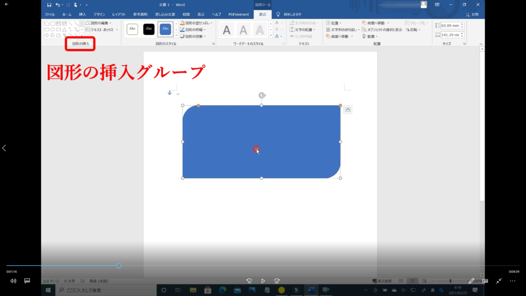Image resolution: width=526 pixels, height=296 pixels.
Task: Open the layout options icon beside shape
Action: (x=348, y=109)
